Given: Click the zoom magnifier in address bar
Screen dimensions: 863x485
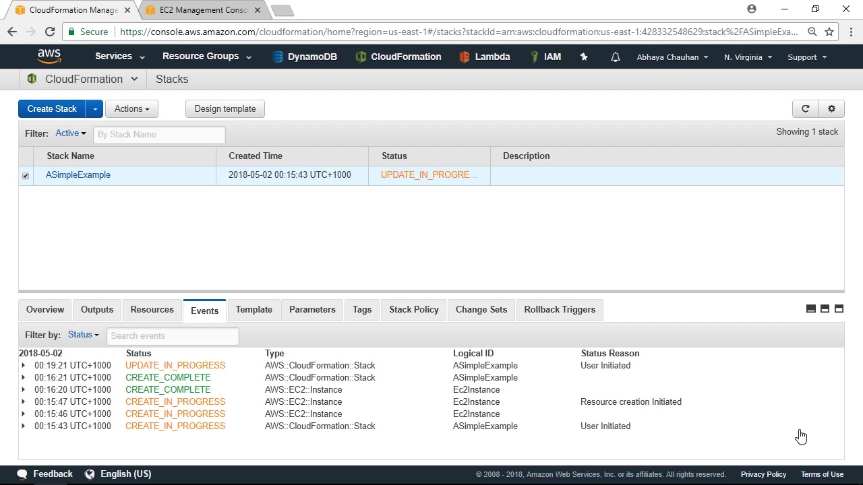Looking at the screenshot, I should 812,32.
